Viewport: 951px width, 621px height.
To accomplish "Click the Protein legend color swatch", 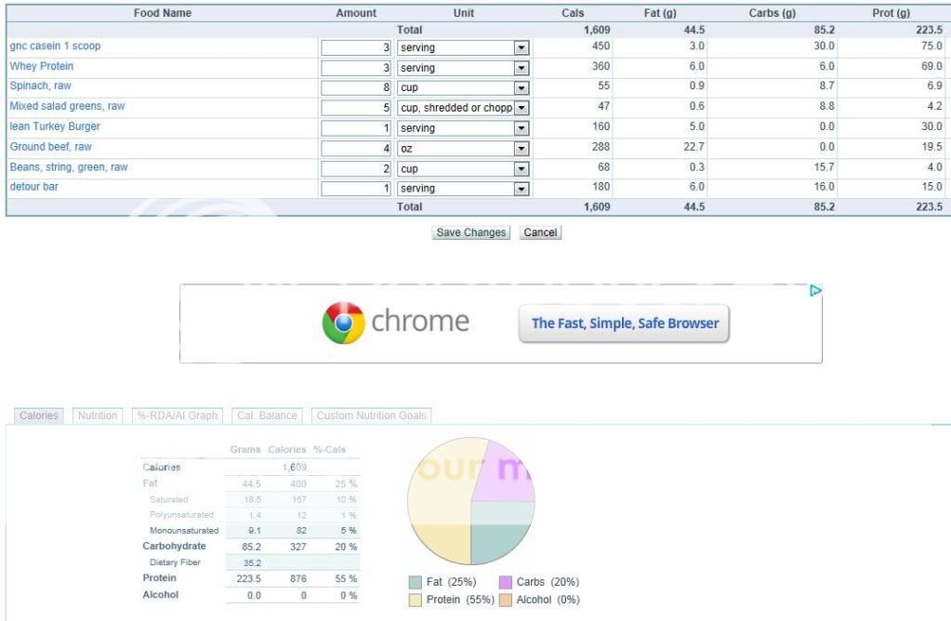I will point(416,600).
